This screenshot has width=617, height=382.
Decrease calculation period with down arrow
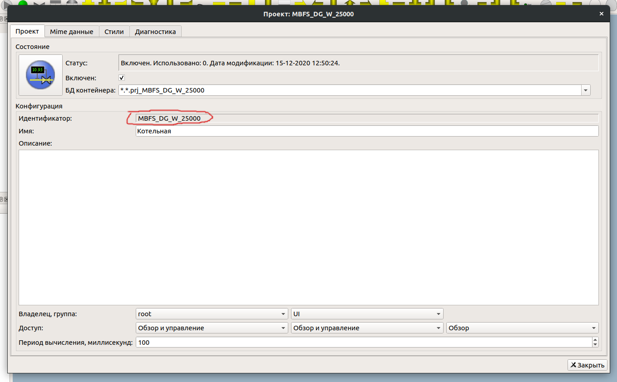[595, 345]
